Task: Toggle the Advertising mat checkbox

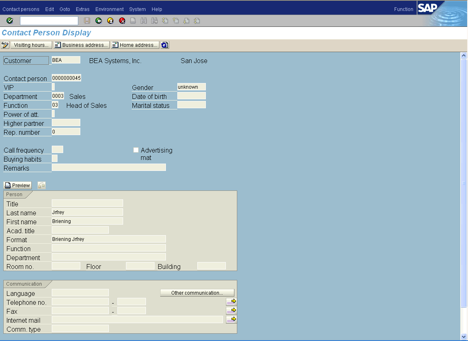Action: tap(136, 150)
